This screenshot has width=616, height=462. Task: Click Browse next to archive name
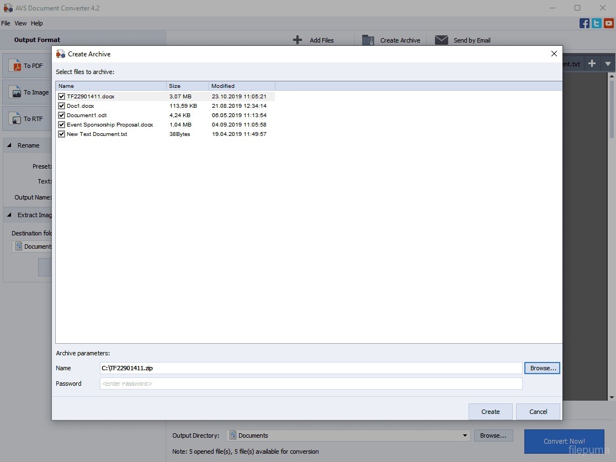tap(543, 368)
